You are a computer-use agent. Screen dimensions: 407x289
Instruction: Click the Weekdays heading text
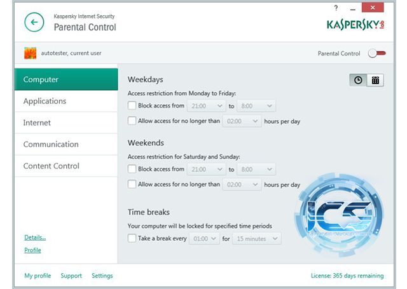[146, 79]
